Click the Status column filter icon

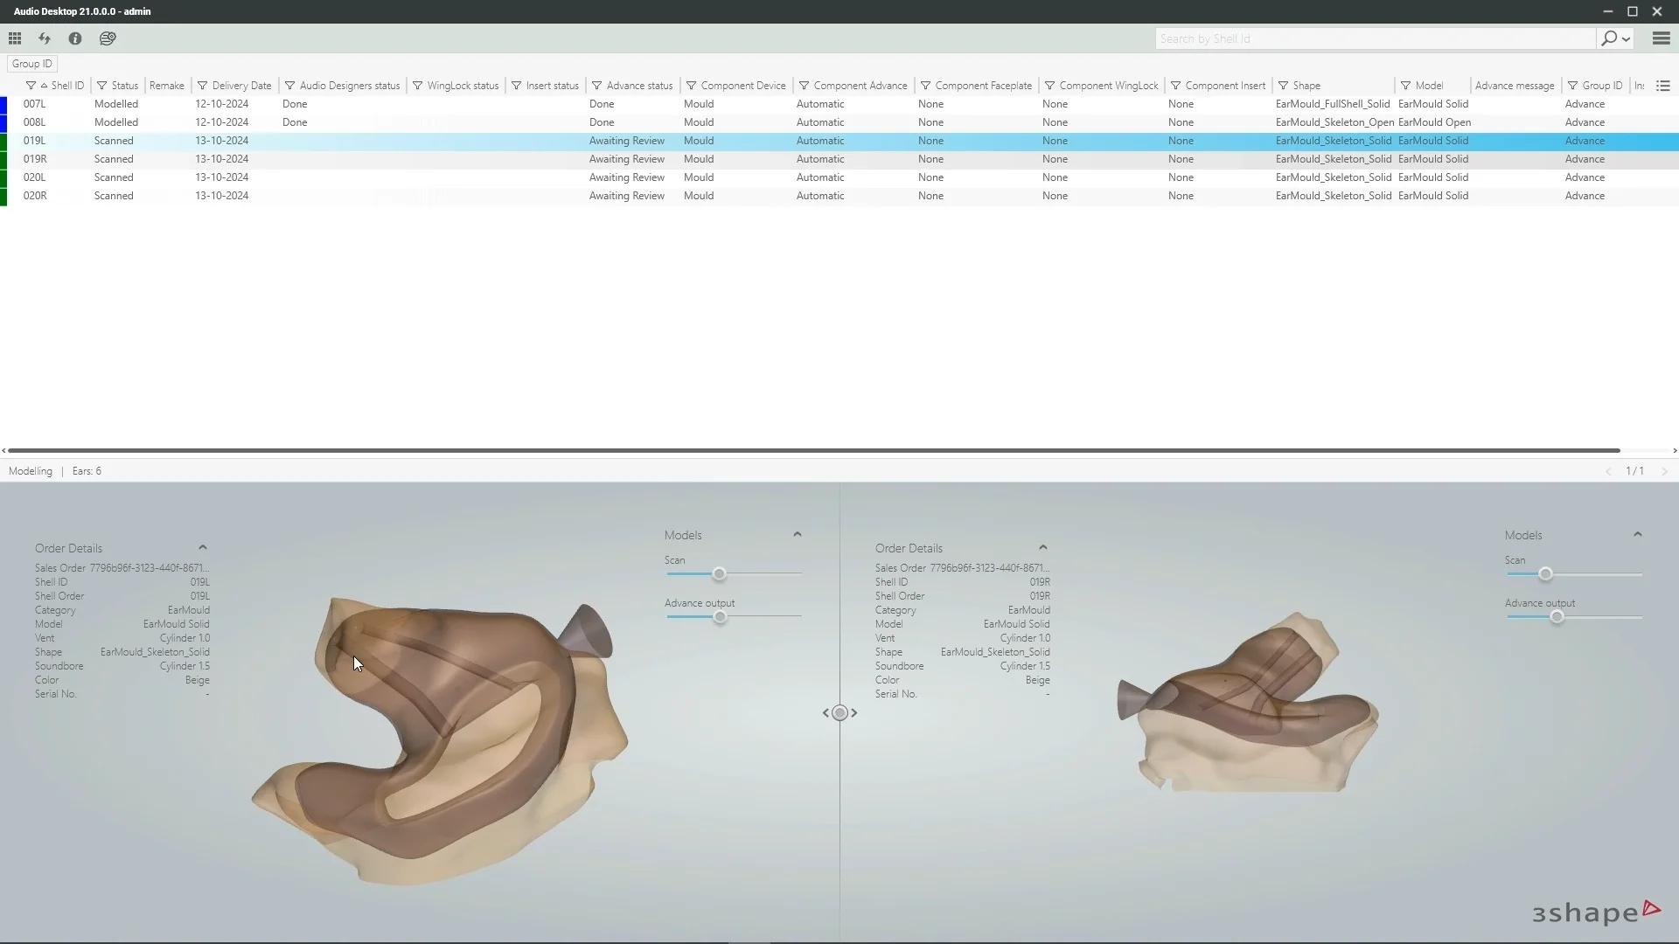102,86
